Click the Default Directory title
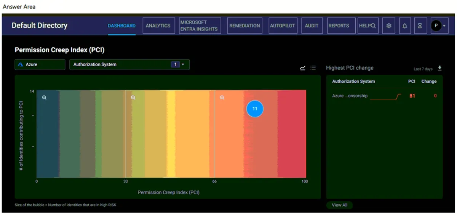 (40, 26)
